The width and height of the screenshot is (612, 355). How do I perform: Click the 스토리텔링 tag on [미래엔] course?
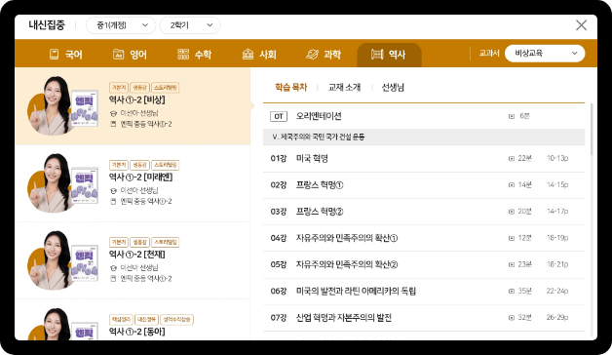(165, 165)
